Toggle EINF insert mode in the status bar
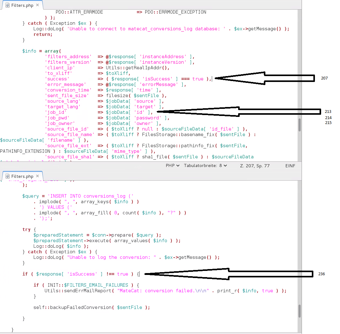This screenshot has height=334, width=340. [290, 165]
